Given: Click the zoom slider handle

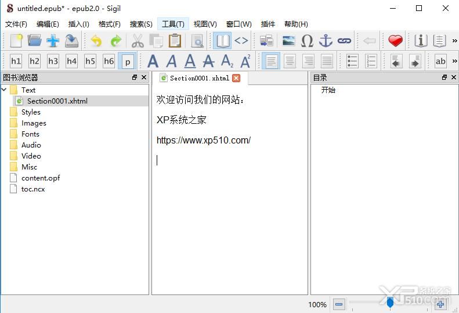Looking at the screenshot, I should click(390, 303).
